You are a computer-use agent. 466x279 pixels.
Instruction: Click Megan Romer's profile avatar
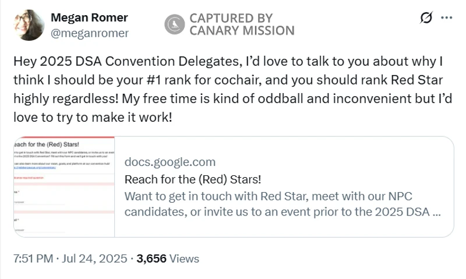coord(27,25)
